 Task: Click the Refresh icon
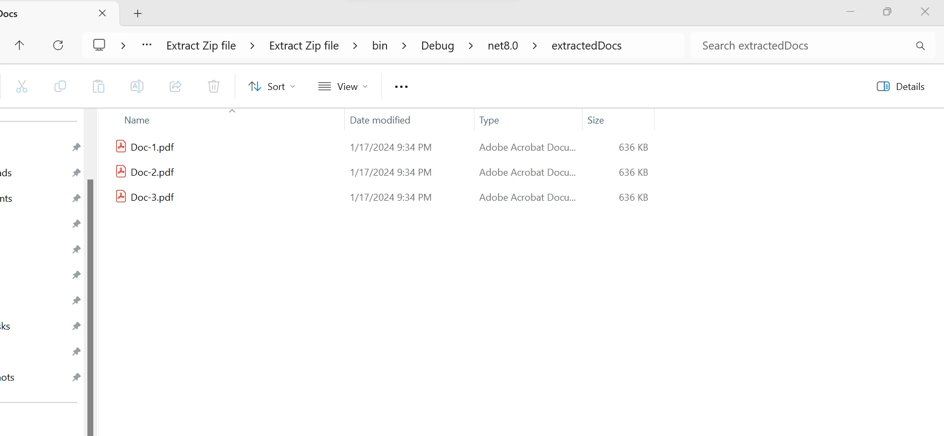tap(58, 46)
